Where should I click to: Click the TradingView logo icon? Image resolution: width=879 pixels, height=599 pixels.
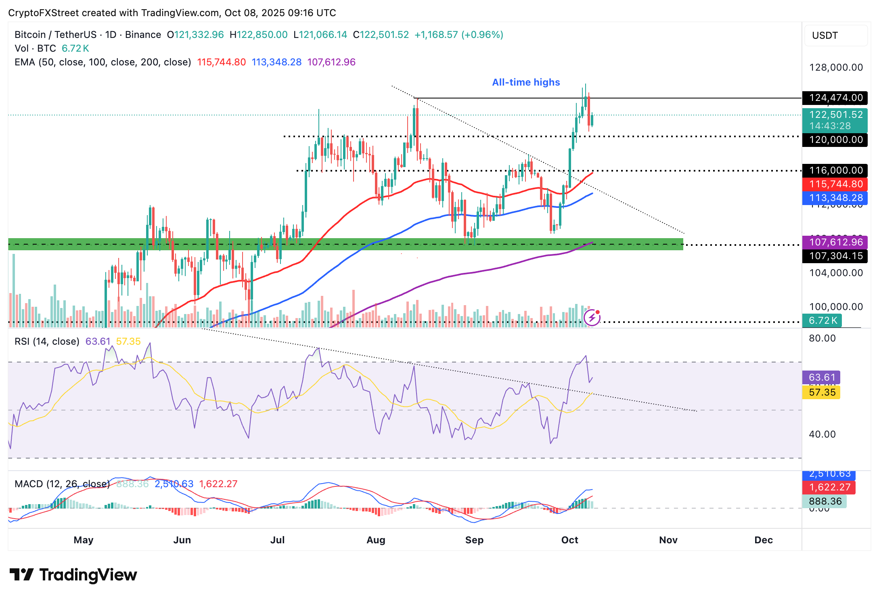point(21,574)
